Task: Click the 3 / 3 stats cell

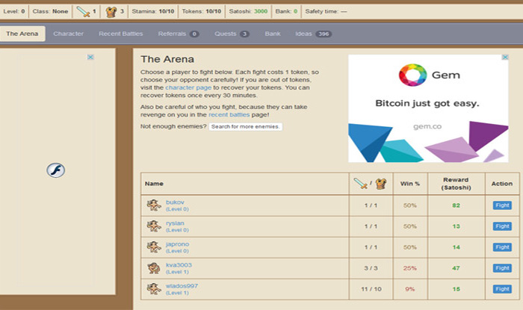Action: (371, 268)
